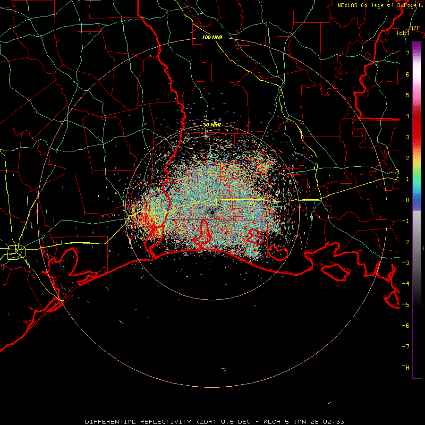
Task: Click the -6 value on the color scale
Action: [x=406, y=326]
